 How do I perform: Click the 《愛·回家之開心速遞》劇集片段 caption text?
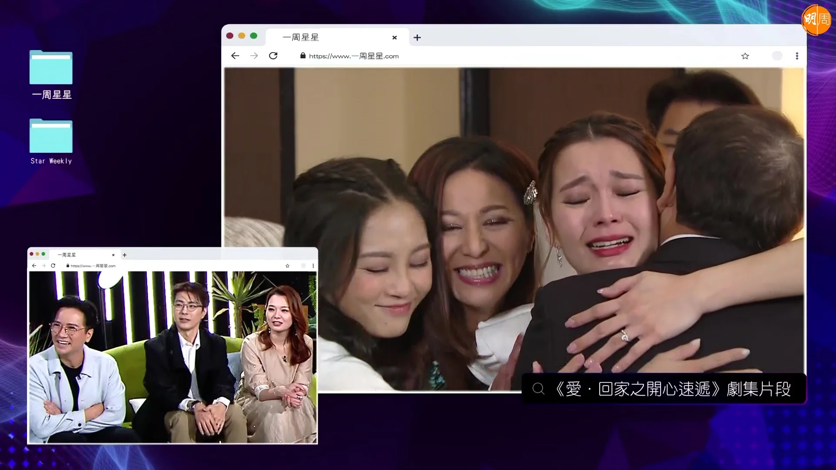tap(673, 389)
